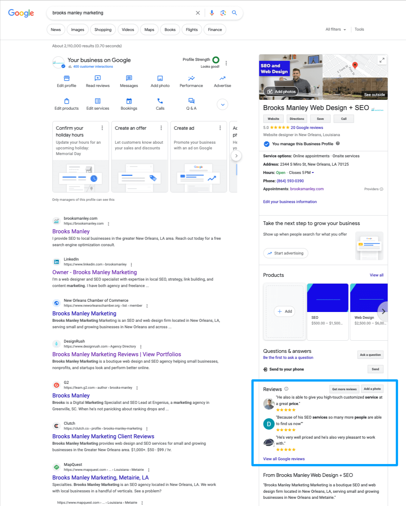The height and width of the screenshot is (506, 406).
Task: Open the SEO product thumbnail
Action: pos(327,298)
